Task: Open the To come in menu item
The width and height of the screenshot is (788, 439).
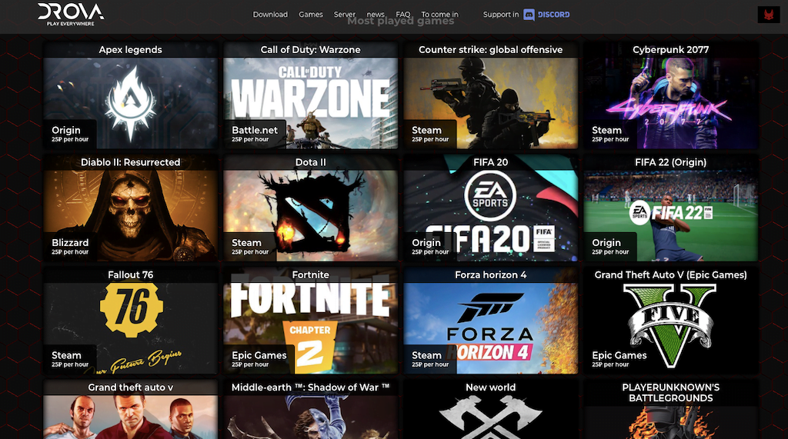Action: (439, 15)
